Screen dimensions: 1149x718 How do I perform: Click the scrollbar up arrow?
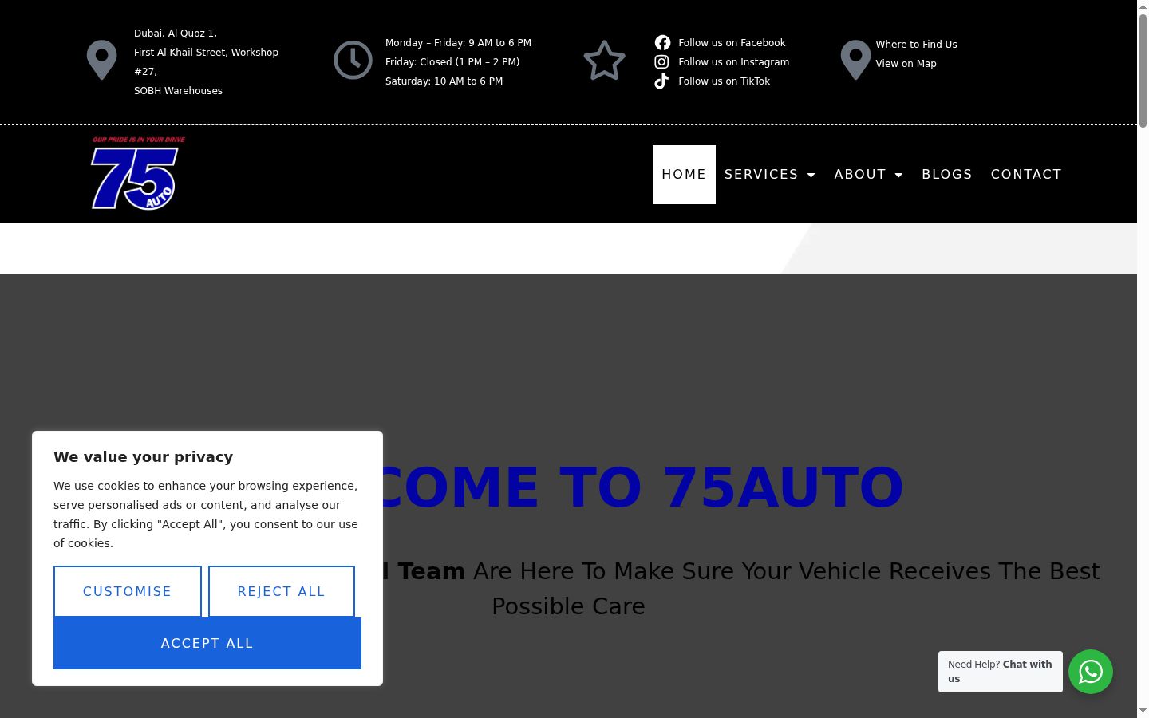(1143, 6)
